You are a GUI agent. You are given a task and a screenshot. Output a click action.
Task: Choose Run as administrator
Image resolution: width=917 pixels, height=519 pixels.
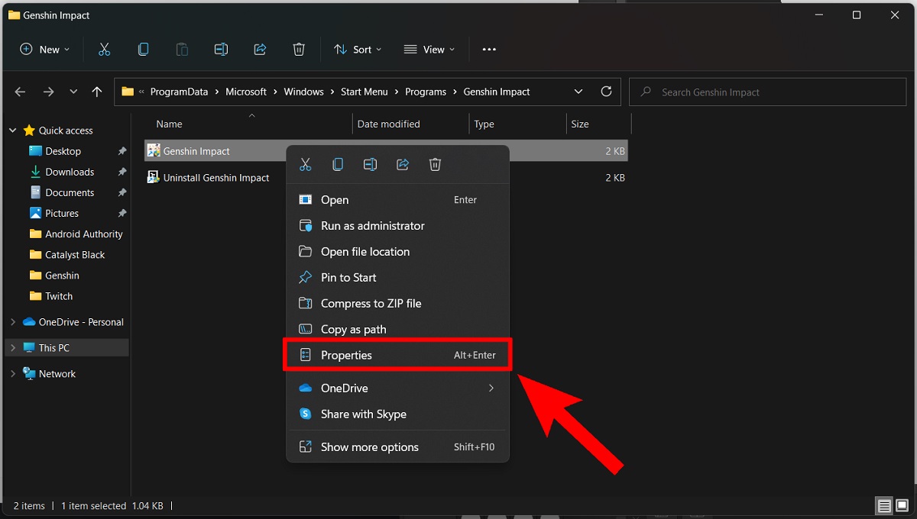point(397,226)
